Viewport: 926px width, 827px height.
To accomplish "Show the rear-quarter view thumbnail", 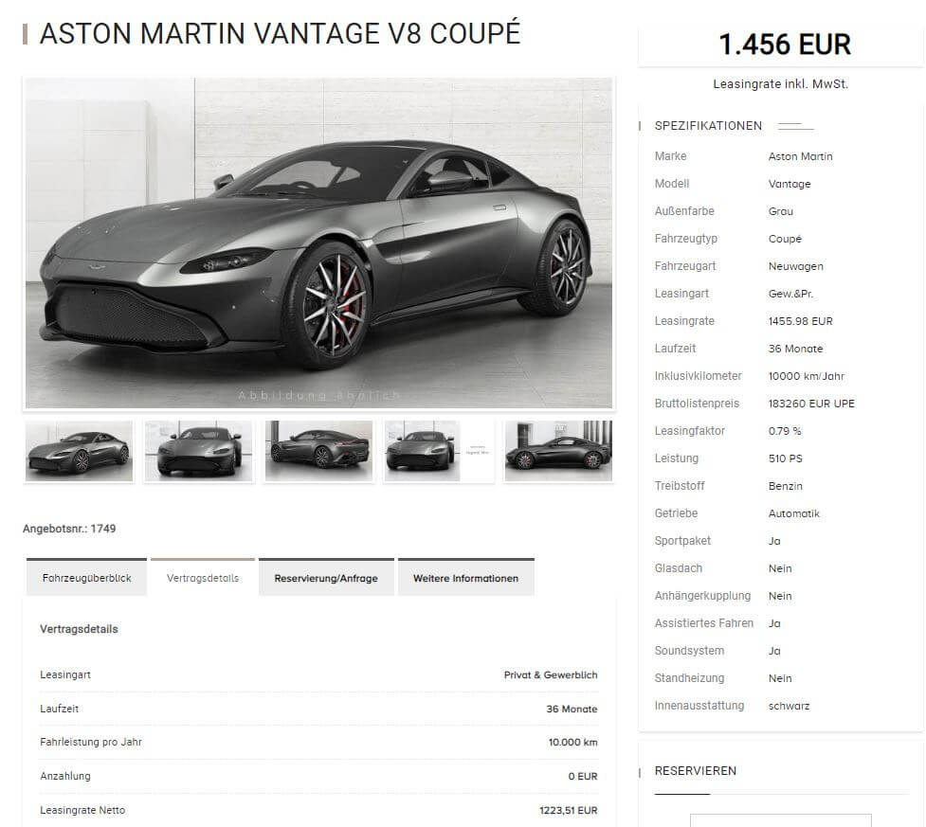I will click(x=318, y=451).
